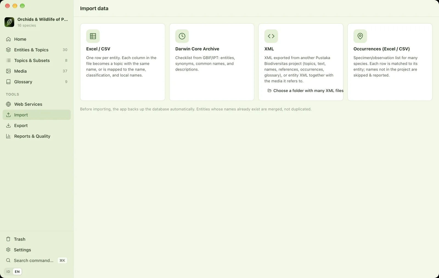The image size is (439, 278).
Task: Click project name Orchids & Wildlife
Action: click(43, 19)
